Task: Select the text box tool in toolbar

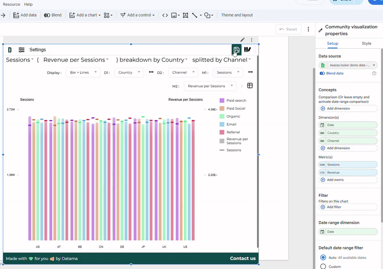Action: coord(185,15)
